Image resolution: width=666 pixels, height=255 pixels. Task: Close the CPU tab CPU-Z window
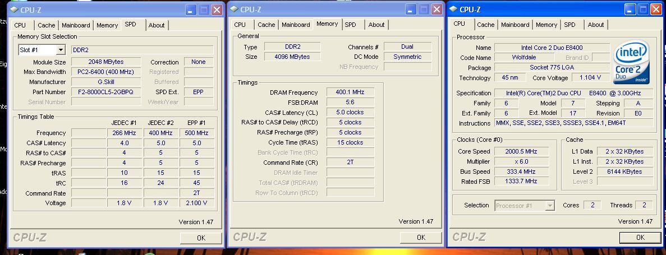[656, 10]
